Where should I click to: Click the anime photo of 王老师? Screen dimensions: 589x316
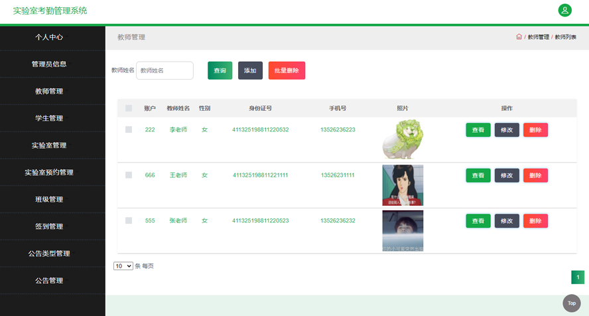403,185
